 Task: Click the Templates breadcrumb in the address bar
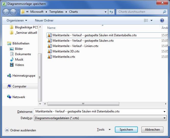(x=56, y=11)
